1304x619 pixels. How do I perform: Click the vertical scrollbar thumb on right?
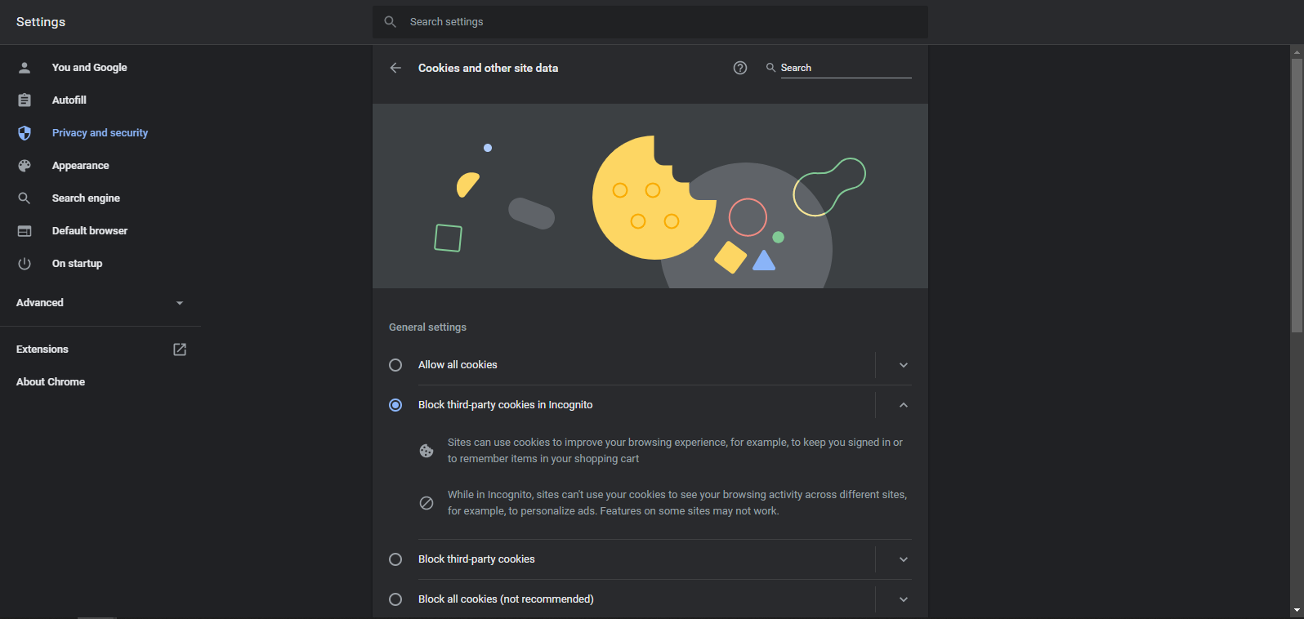tap(1297, 195)
